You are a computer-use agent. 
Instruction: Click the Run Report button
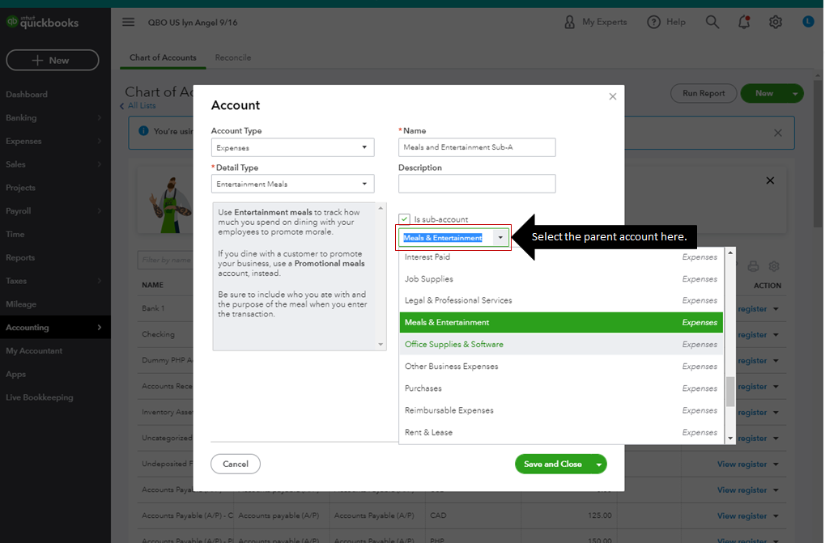pyautogui.click(x=704, y=93)
